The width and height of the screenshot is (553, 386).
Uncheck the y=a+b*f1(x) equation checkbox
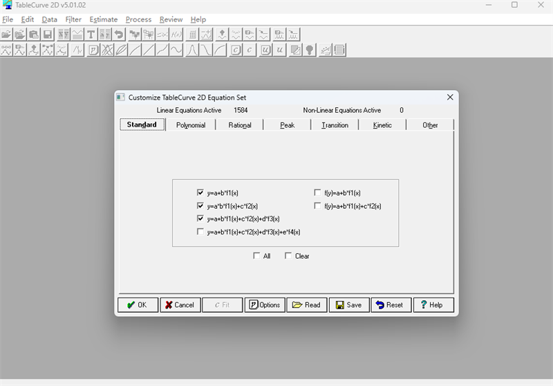[x=200, y=192]
